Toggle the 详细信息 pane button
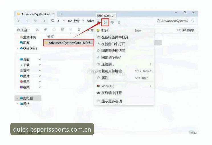The image size is (212, 145). pos(186,30)
